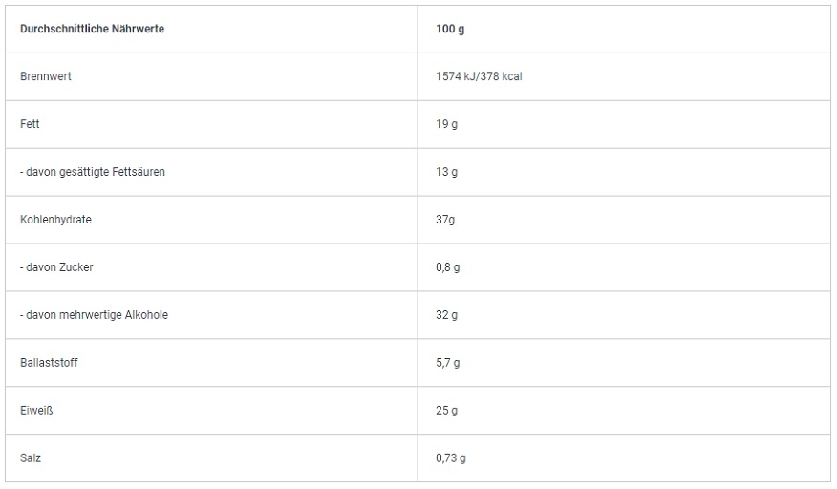Select the 'Fett' row label
The width and height of the screenshot is (837, 489).
click(30, 124)
